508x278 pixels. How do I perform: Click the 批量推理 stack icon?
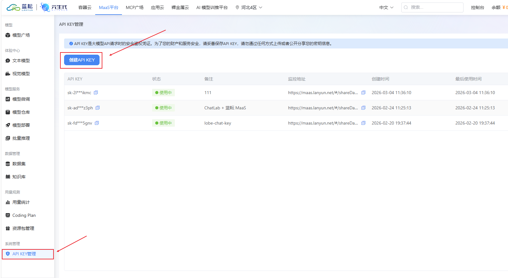click(x=8, y=138)
